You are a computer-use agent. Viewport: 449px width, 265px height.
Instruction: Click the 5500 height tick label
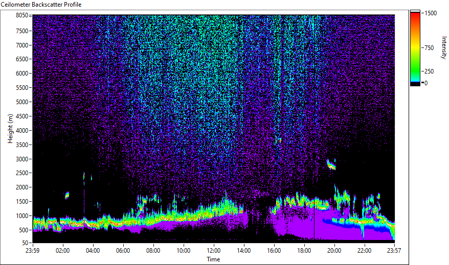click(x=22, y=88)
